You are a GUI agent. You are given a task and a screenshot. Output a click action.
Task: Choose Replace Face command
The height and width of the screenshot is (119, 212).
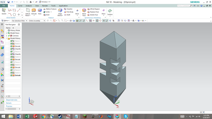[x=93, y=12]
